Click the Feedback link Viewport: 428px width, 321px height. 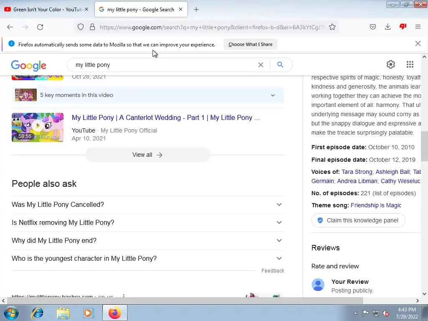(x=273, y=270)
